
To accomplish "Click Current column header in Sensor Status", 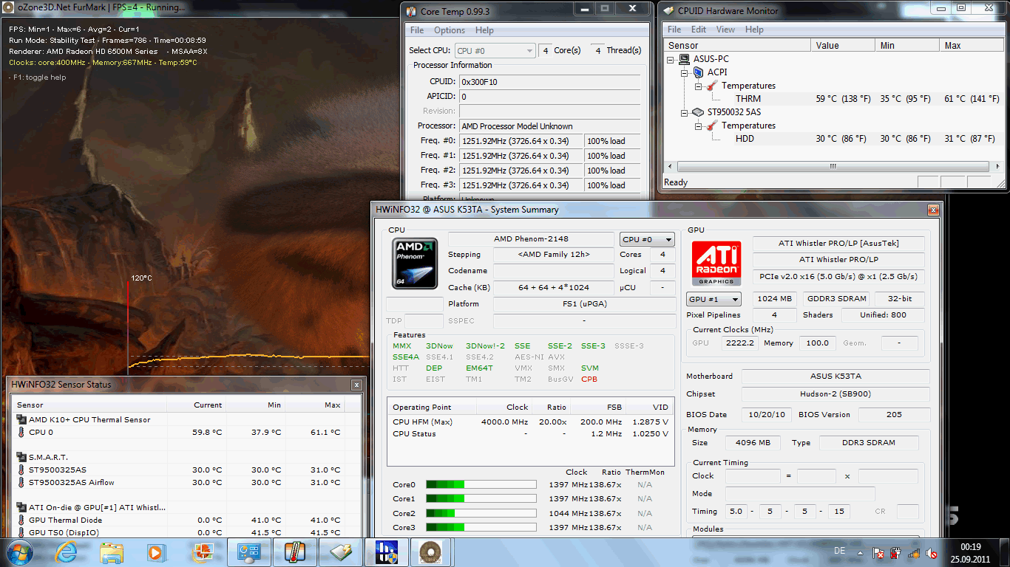I will (x=196, y=405).
